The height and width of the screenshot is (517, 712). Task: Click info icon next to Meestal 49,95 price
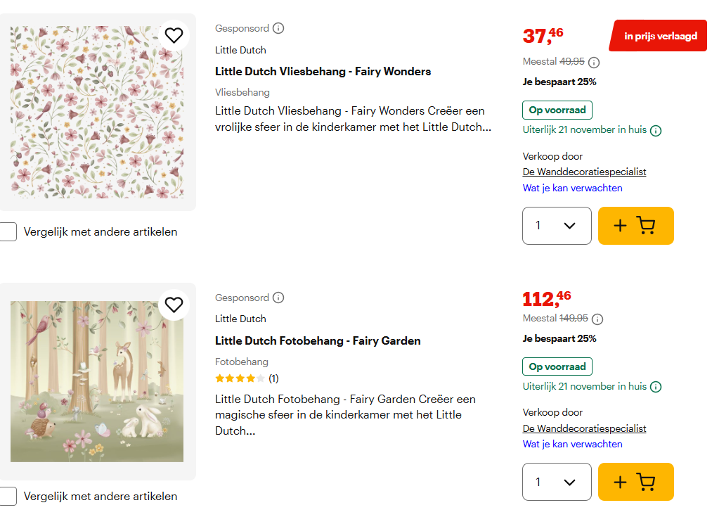tap(594, 62)
